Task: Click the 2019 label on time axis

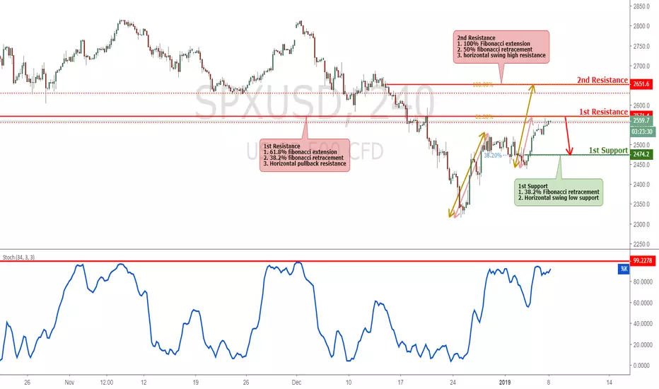Action: (x=505, y=382)
